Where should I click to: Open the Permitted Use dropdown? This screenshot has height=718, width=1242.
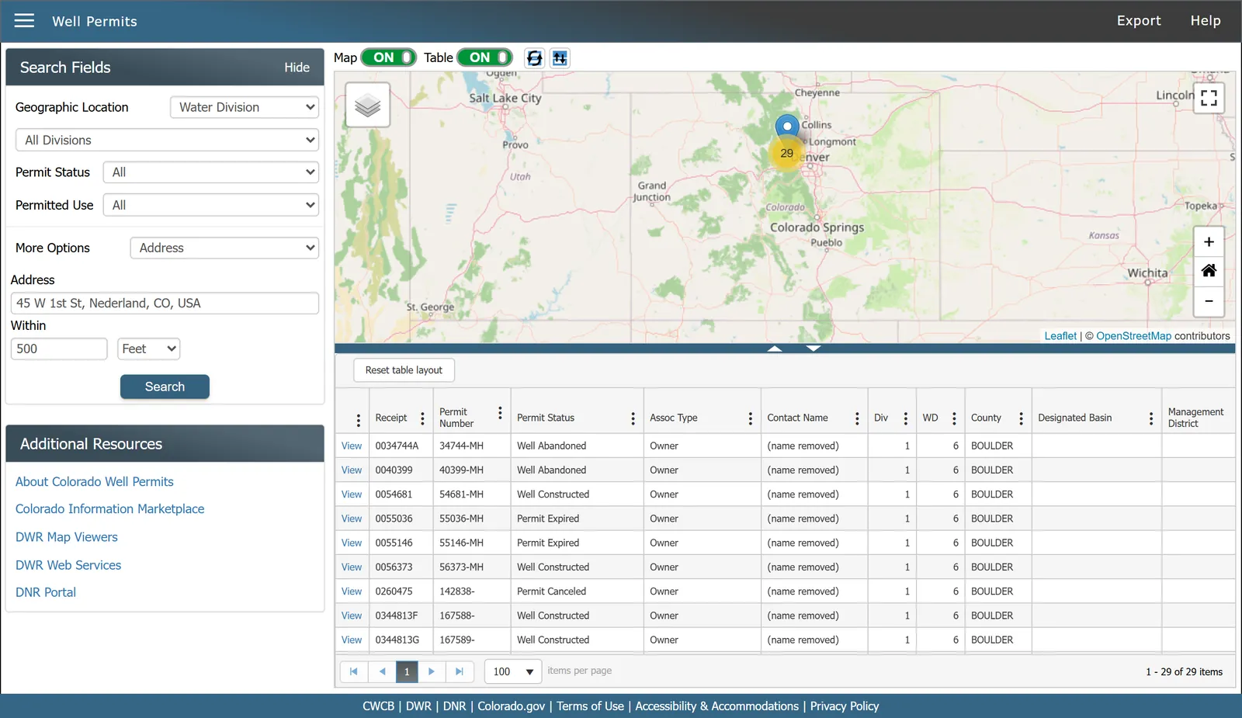click(211, 205)
